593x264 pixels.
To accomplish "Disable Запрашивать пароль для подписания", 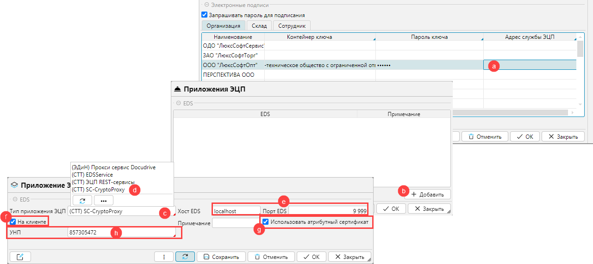I will point(205,15).
